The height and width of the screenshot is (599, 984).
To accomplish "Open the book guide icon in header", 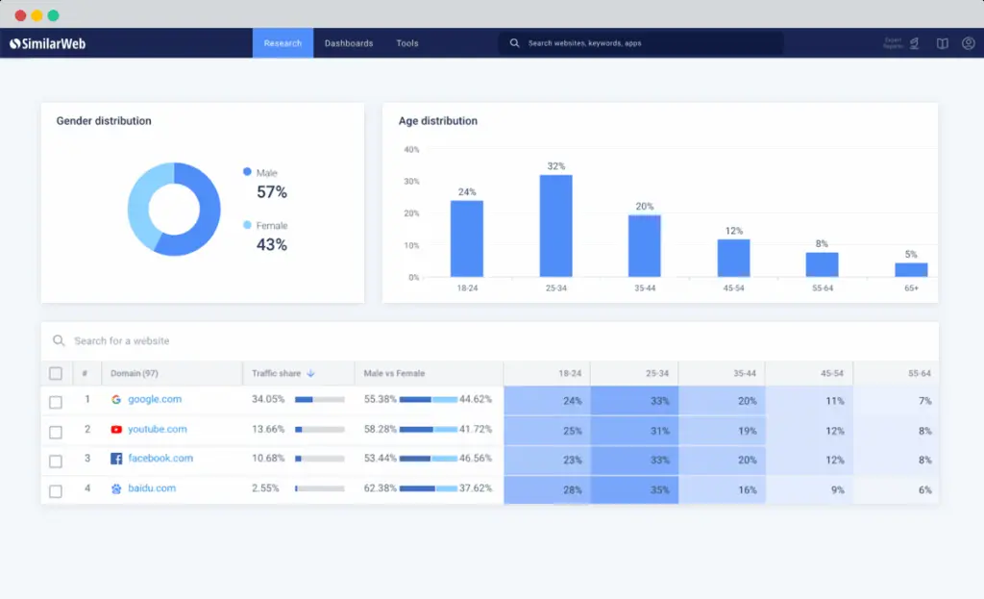I will [x=943, y=43].
